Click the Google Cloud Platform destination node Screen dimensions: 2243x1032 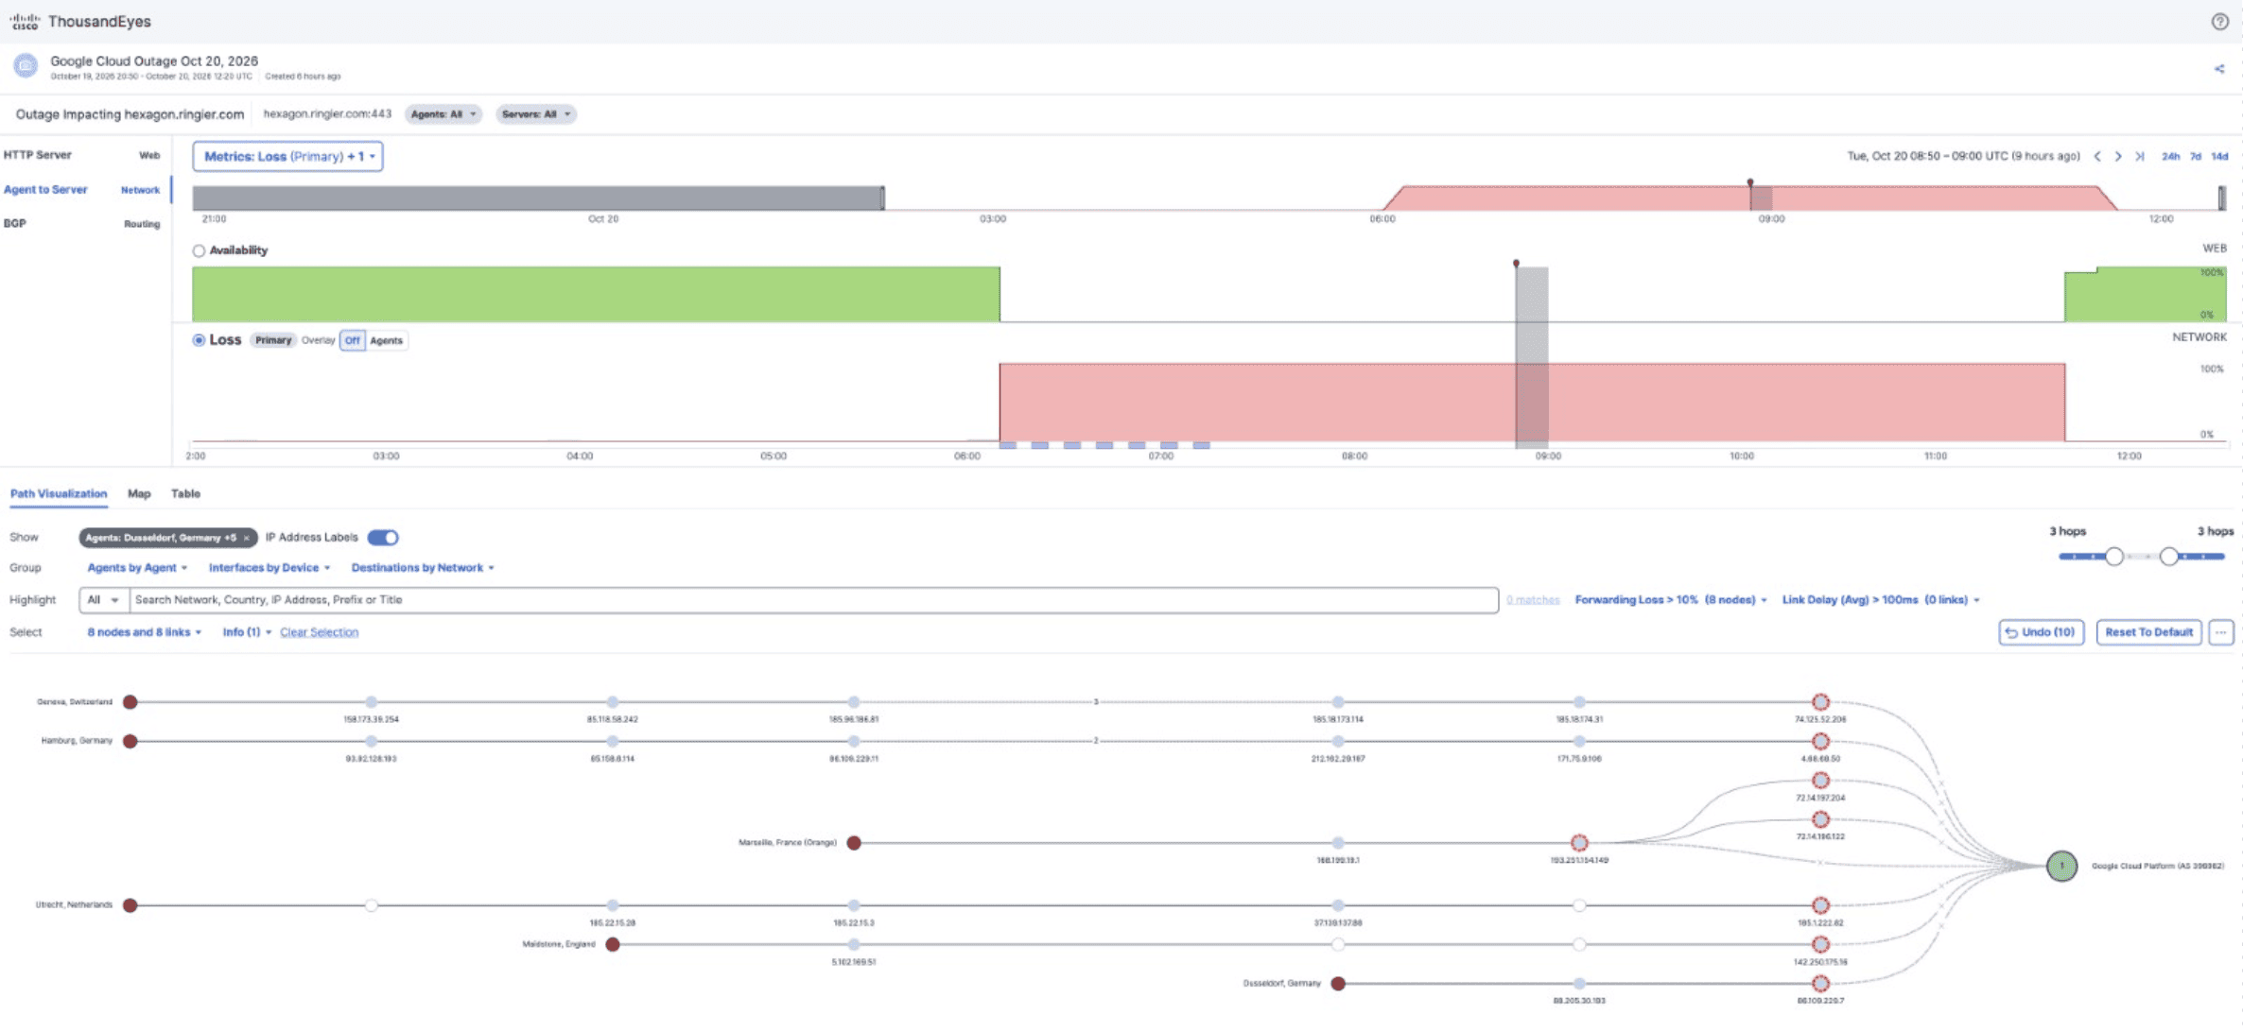[2061, 866]
